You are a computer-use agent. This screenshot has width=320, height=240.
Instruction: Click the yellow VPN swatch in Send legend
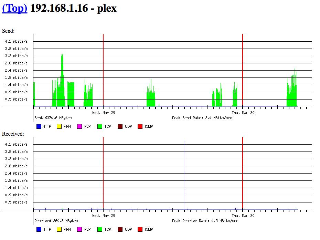(x=59, y=126)
